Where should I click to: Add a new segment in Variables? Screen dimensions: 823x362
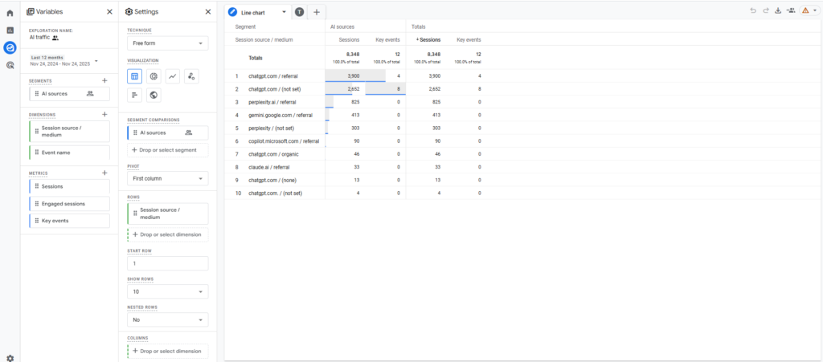click(104, 80)
